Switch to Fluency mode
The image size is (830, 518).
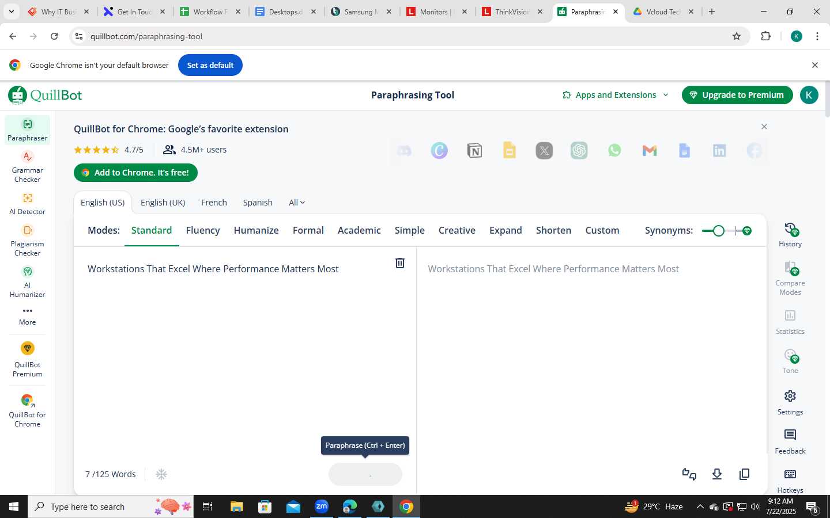(x=203, y=230)
